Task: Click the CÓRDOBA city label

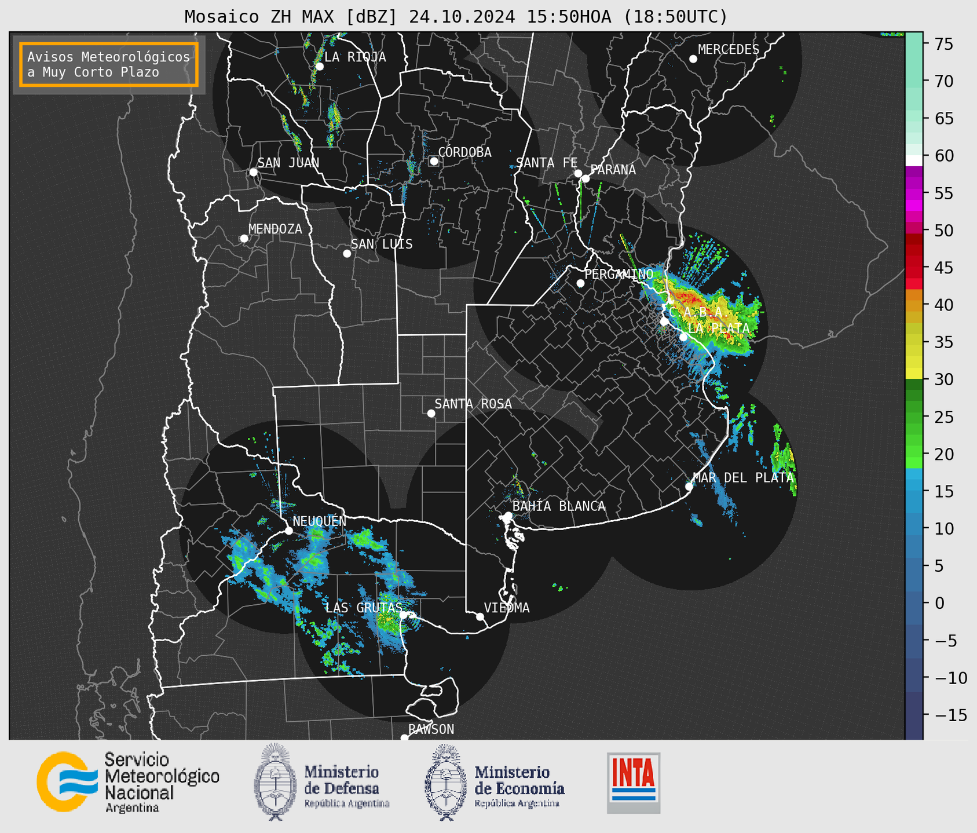Action: (x=464, y=152)
